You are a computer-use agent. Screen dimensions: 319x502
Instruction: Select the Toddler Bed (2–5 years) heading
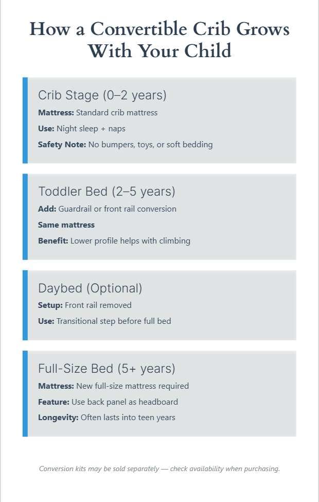tap(107, 192)
